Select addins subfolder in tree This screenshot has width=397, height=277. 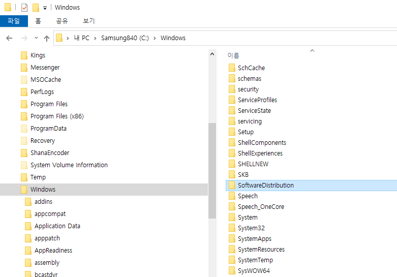[44, 202]
